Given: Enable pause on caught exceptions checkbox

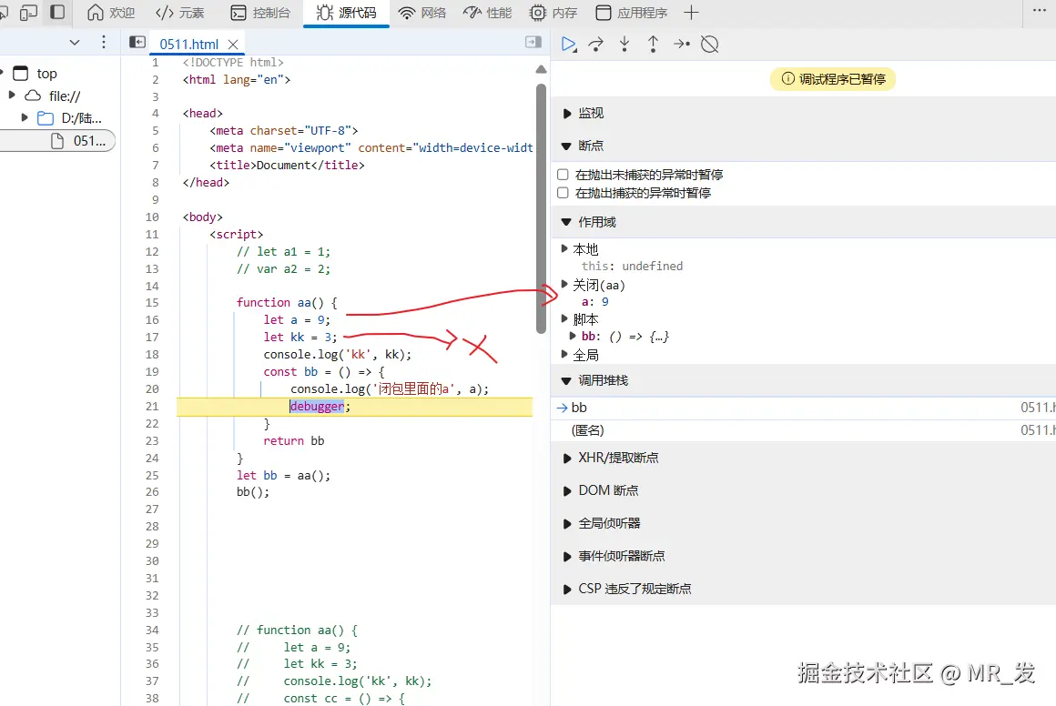Looking at the screenshot, I should point(563,193).
